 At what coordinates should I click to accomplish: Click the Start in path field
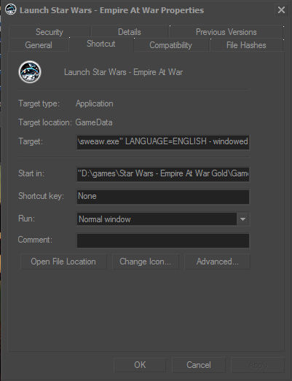[x=163, y=174]
